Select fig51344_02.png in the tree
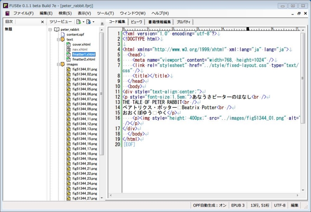 click(85, 74)
